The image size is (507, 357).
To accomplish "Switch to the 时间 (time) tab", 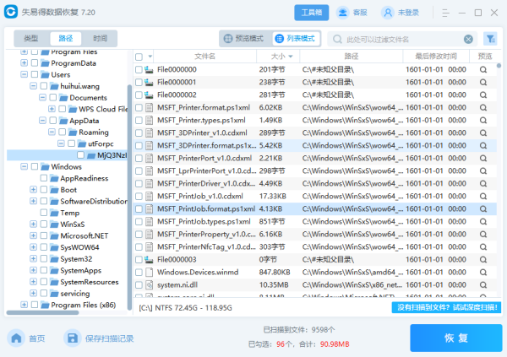I will tap(100, 39).
